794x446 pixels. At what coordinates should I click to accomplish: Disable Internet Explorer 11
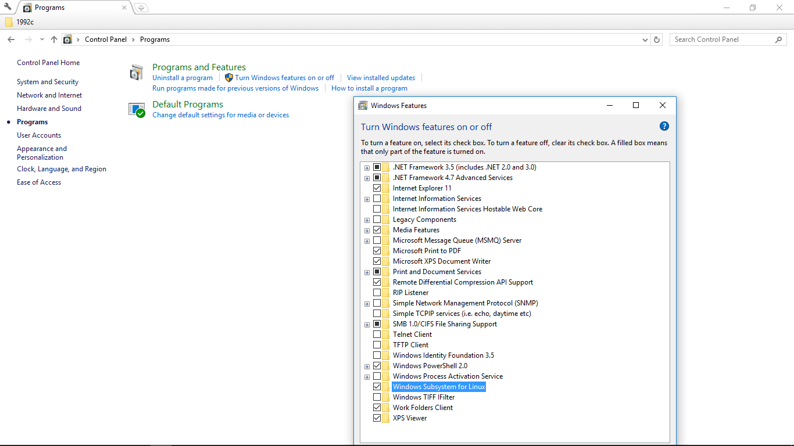coord(377,188)
